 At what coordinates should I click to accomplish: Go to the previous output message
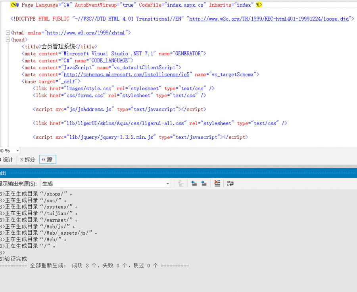tap(194, 184)
